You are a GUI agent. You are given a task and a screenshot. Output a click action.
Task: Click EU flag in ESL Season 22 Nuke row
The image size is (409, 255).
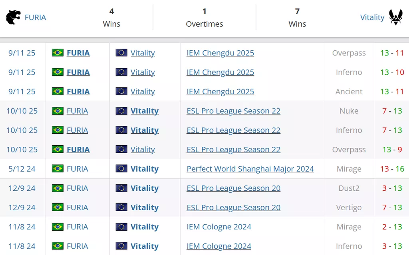tap(121, 111)
